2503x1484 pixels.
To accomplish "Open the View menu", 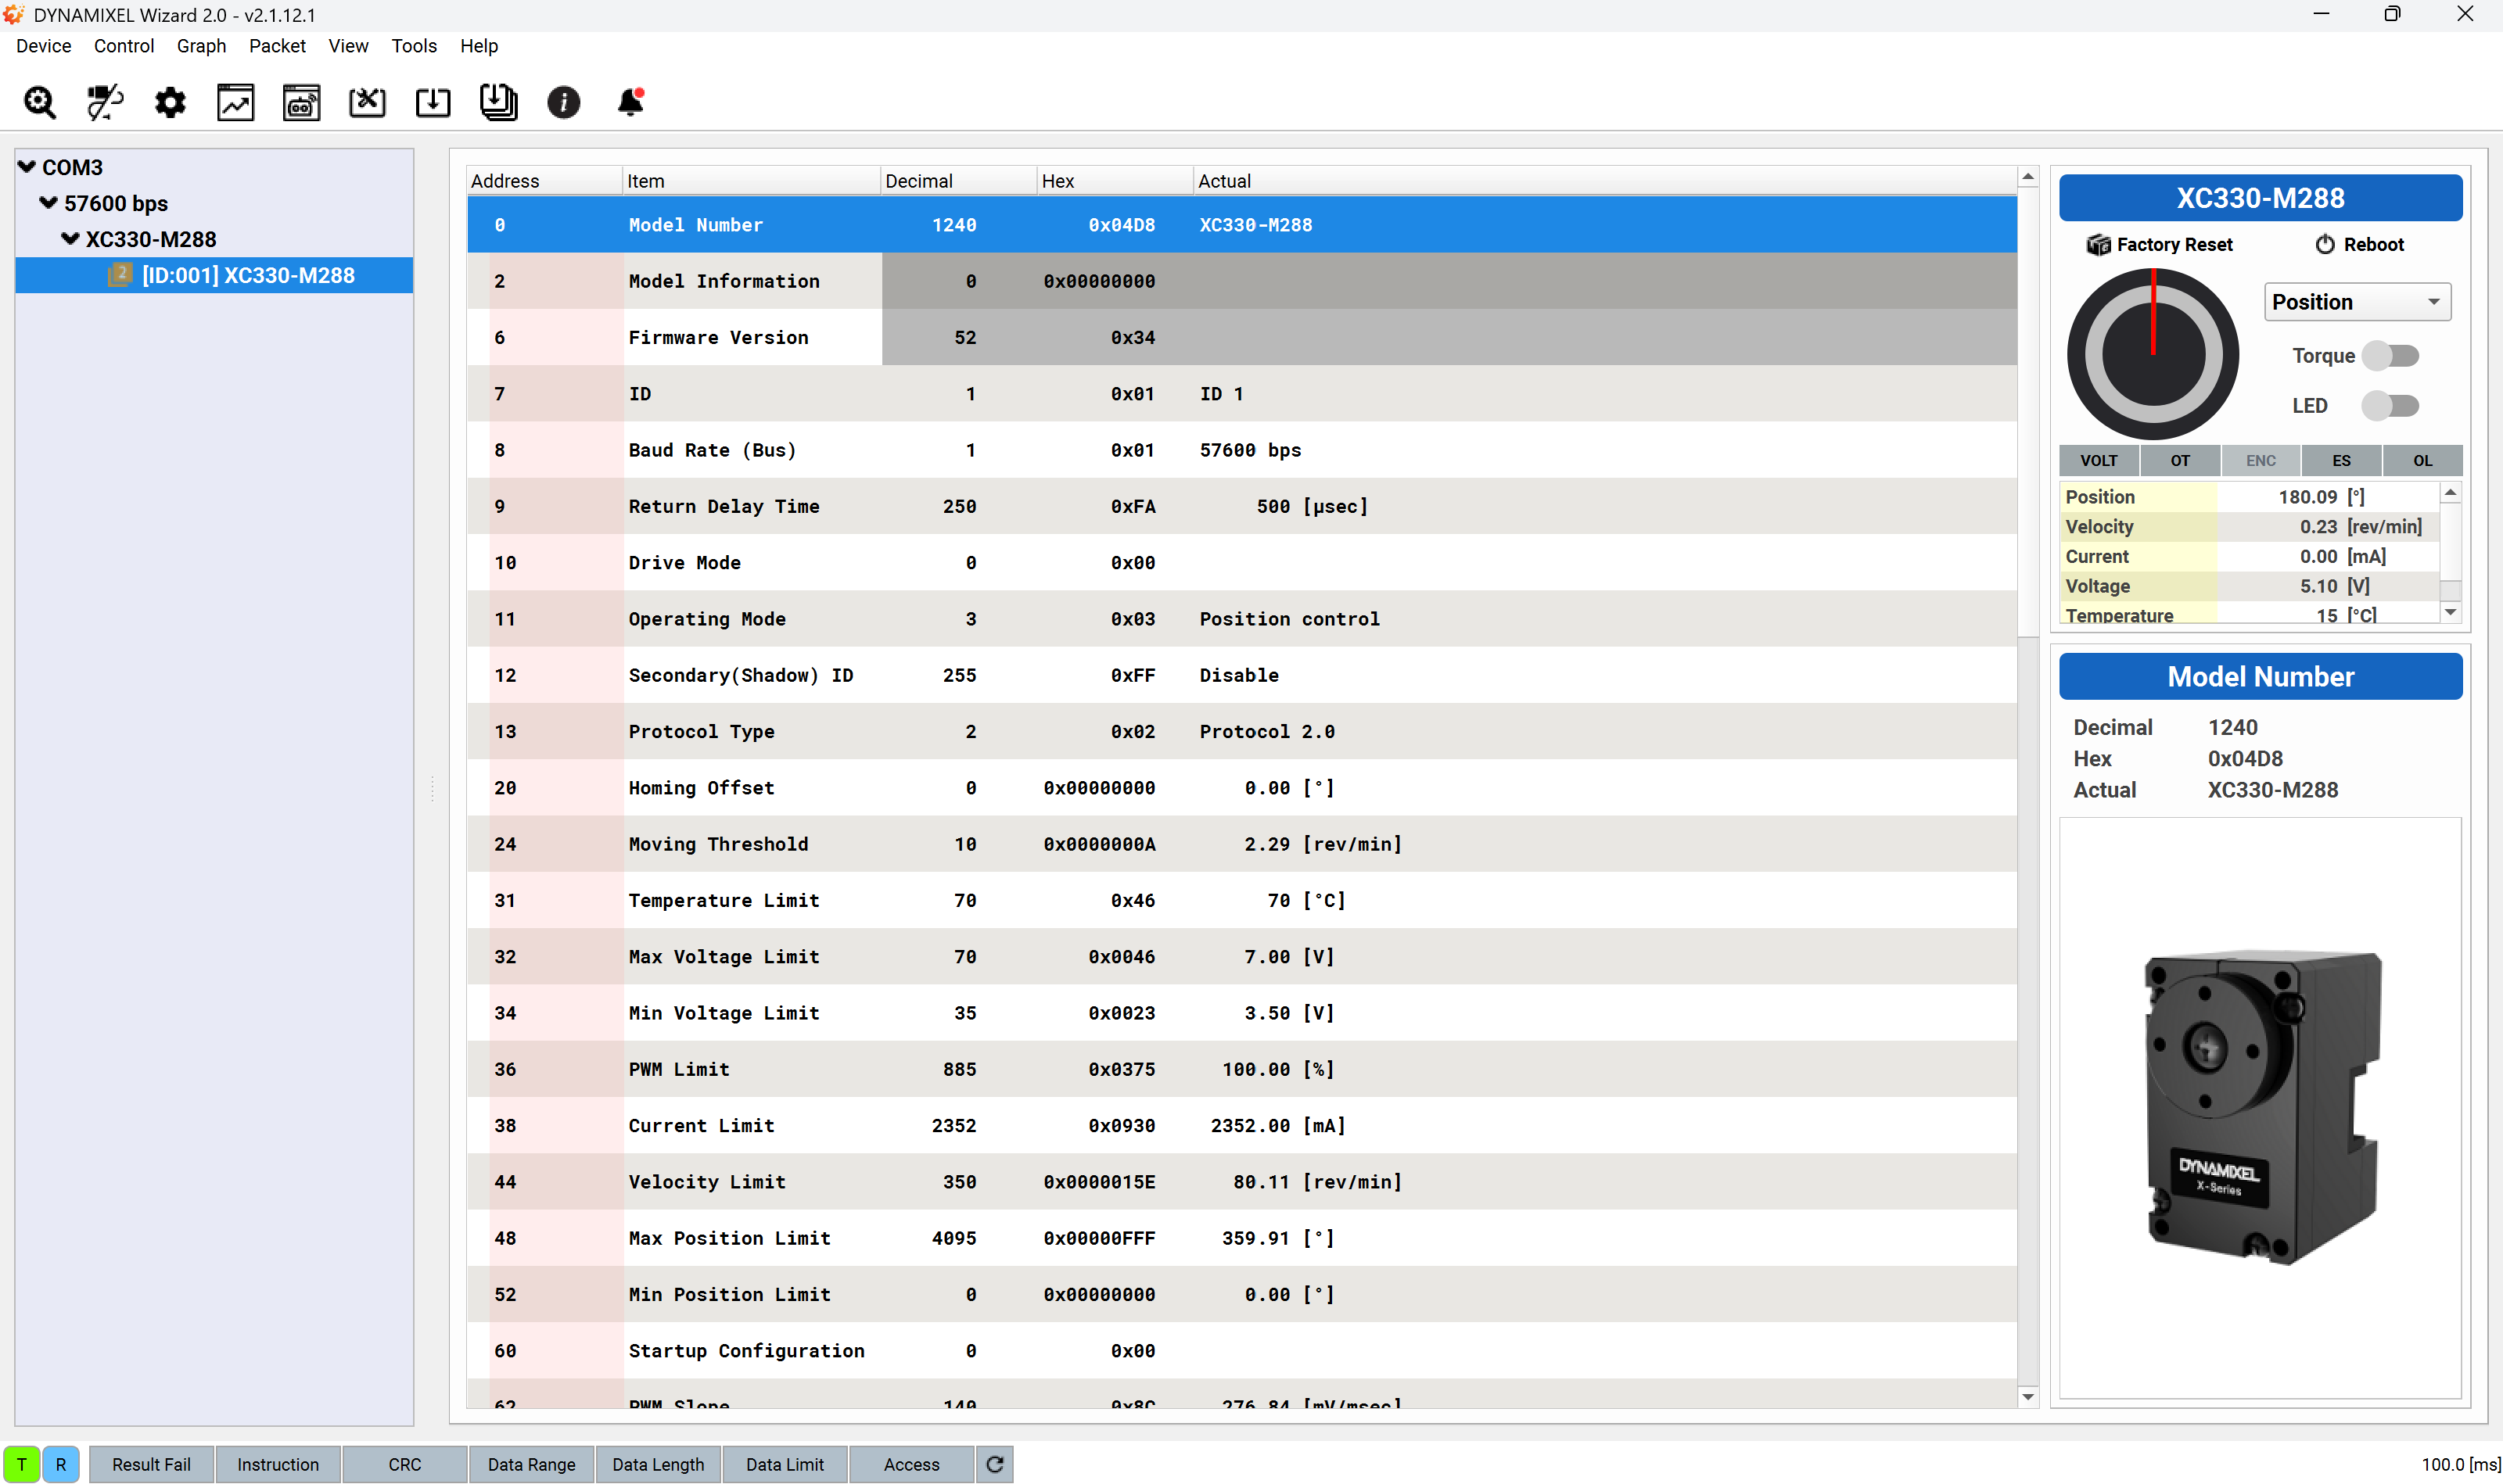I will click(348, 46).
